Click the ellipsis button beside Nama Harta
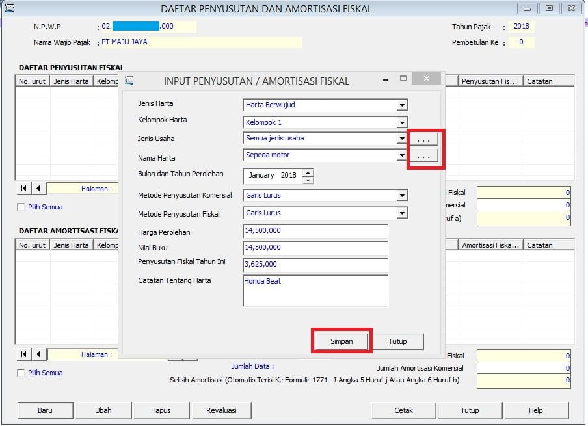This screenshot has height=426, width=588. tap(423, 155)
